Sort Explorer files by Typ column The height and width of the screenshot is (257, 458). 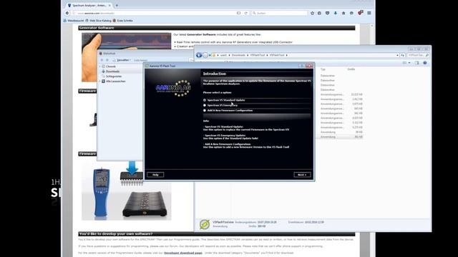pos(323,69)
